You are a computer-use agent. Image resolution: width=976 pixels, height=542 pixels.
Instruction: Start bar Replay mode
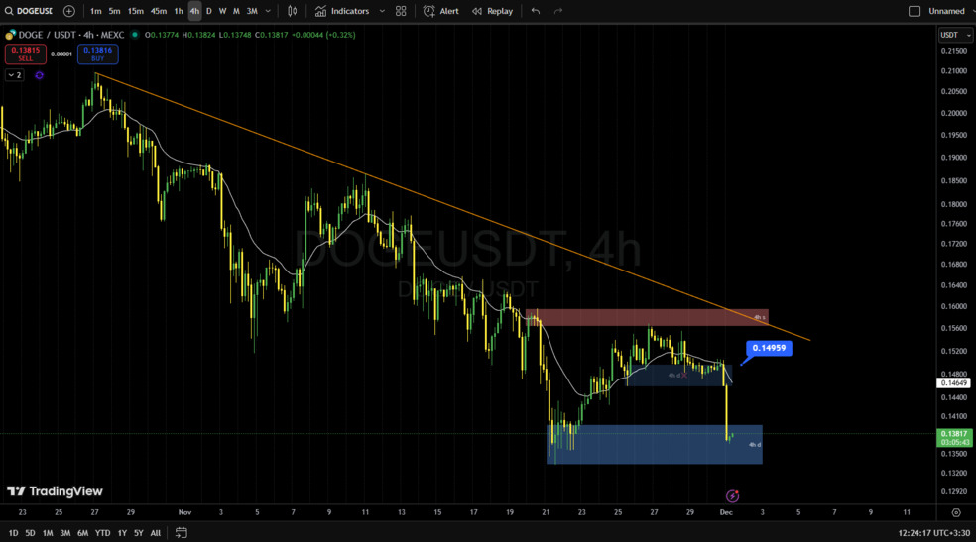tap(493, 11)
